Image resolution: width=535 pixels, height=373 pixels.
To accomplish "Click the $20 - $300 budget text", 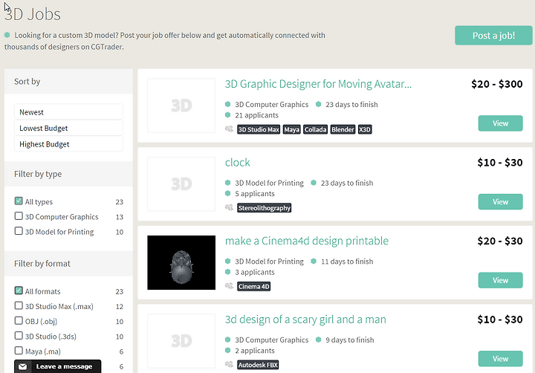I will (497, 84).
